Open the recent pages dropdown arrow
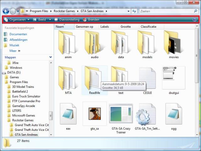Screen dimensions: 201x151 click(18, 11)
